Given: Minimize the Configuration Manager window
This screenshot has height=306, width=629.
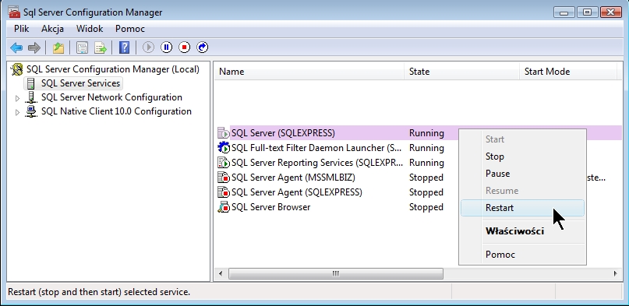Looking at the screenshot, I should point(564,12).
